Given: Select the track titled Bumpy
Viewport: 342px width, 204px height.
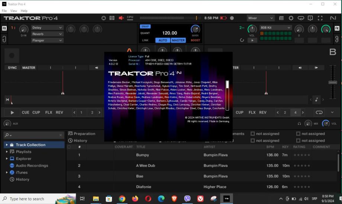Looking at the screenshot, I should (142, 155).
